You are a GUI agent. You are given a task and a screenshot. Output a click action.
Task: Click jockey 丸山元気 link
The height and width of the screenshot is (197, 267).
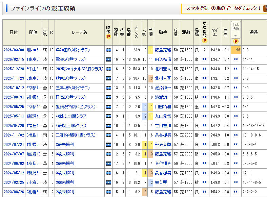(163, 116)
